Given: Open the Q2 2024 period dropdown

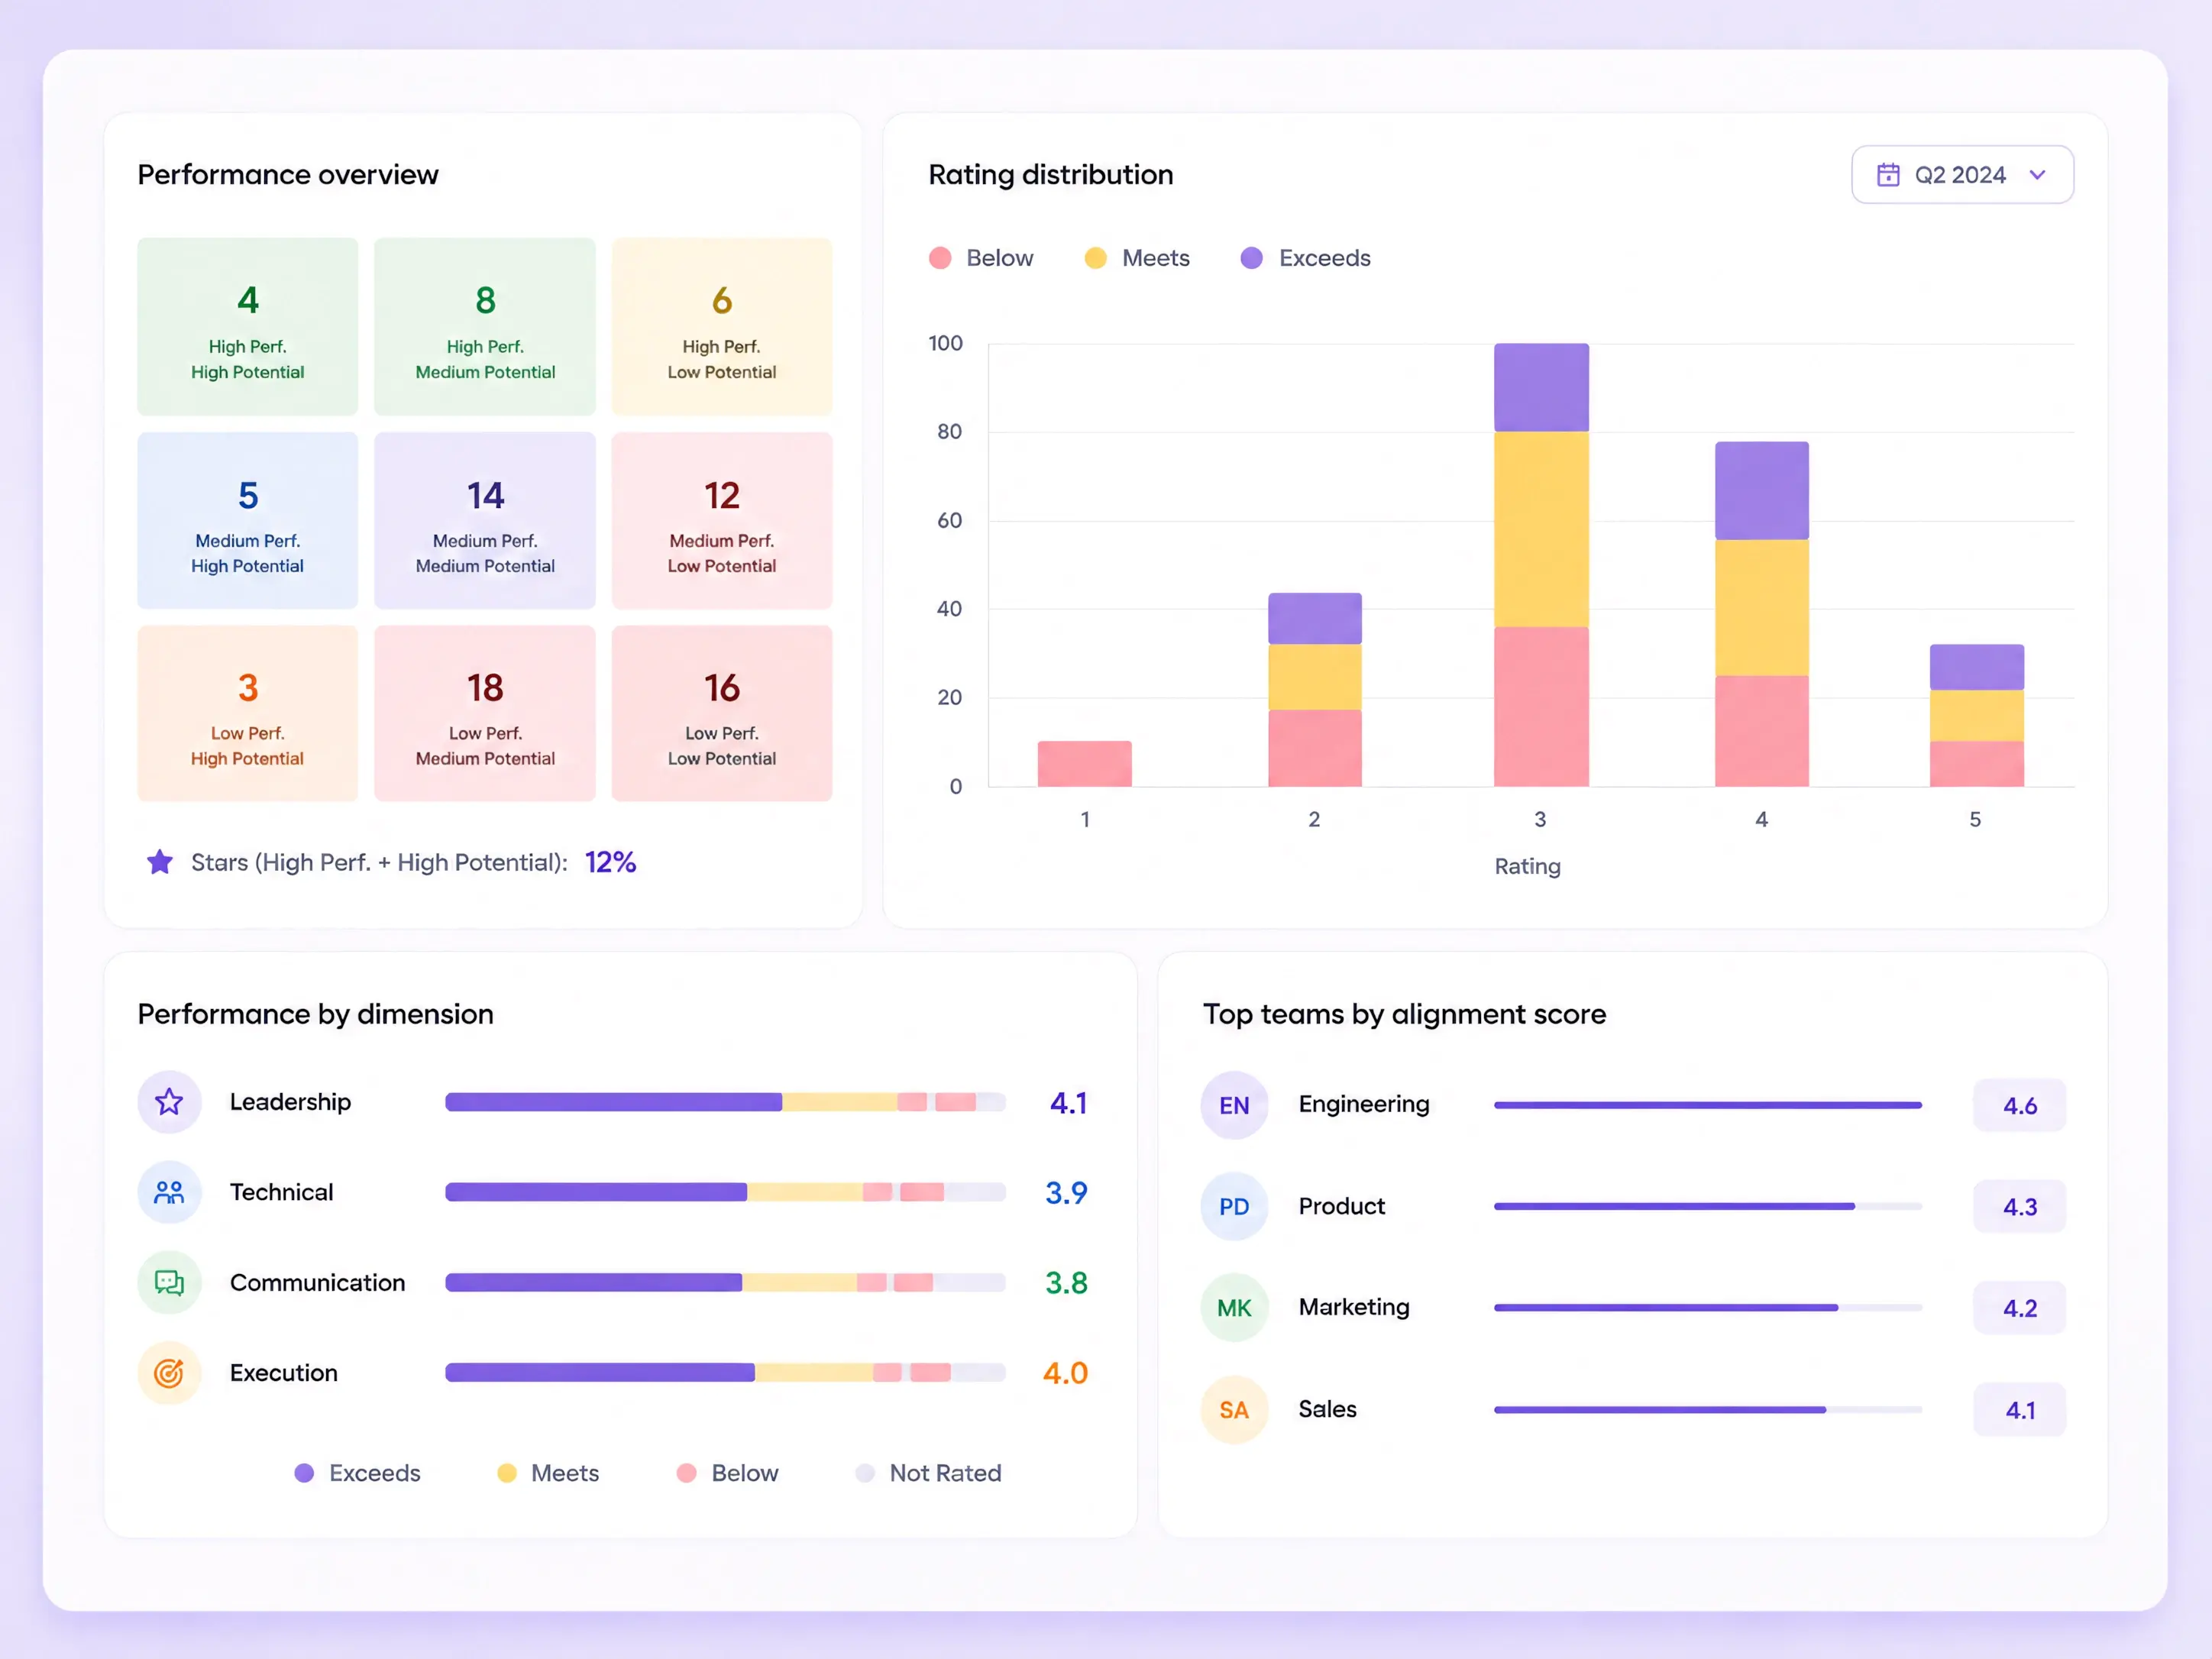Looking at the screenshot, I should [1961, 175].
